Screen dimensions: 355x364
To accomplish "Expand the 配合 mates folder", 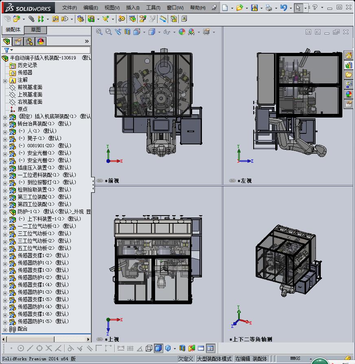I will coord(5,329).
